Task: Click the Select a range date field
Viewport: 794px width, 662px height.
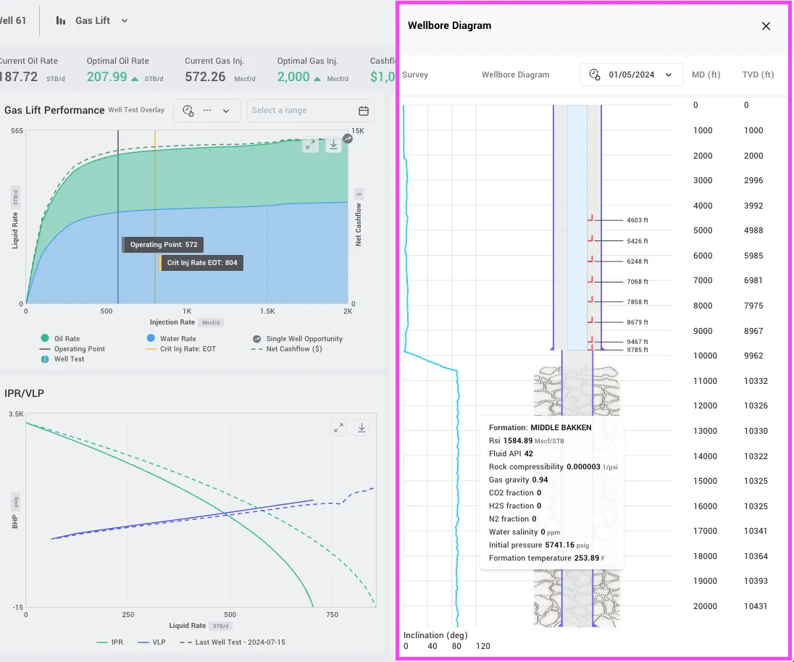Action: click(310, 111)
